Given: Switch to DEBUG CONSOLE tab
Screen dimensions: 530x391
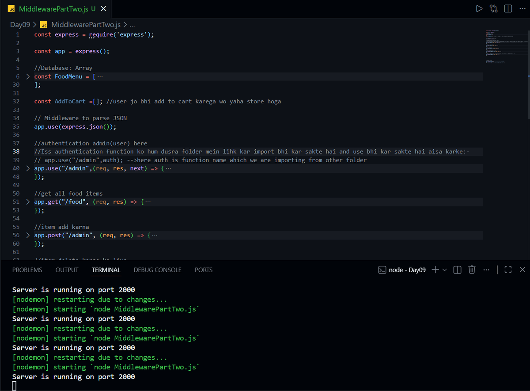Looking at the screenshot, I should click(158, 270).
